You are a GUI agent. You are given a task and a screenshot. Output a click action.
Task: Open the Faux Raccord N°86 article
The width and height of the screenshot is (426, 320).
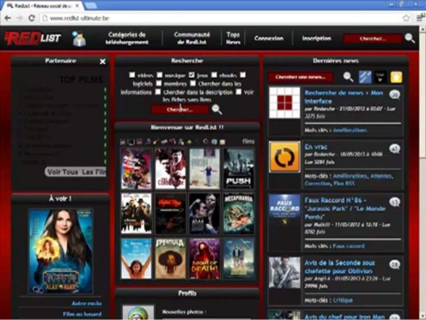[345, 208]
